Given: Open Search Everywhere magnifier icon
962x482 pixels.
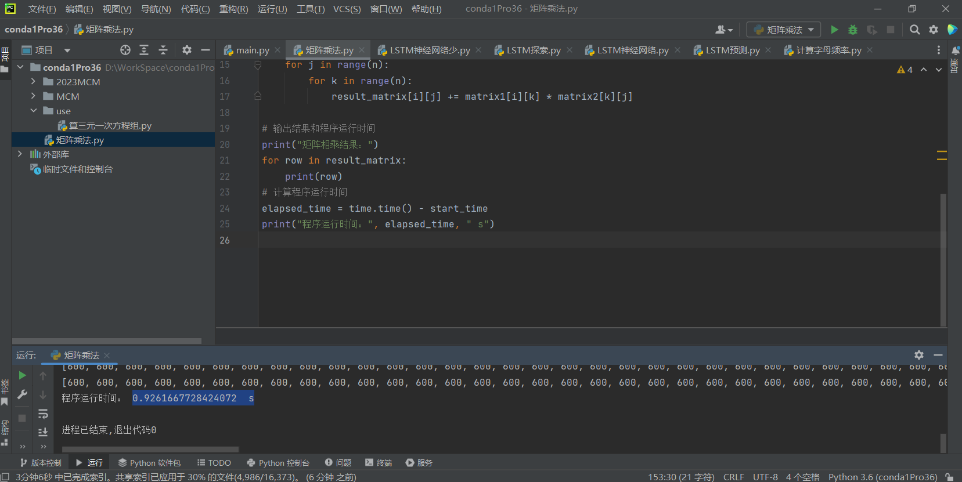Looking at the screenshot, I should [x=914, y=30].
